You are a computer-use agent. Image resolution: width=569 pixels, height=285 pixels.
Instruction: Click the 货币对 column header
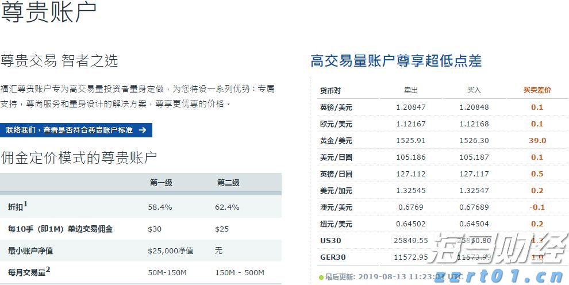pos(330,91)
